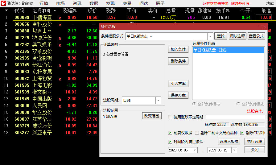Viewport: 276px width, 165px height.
Task: Click the 最高 value 10.68 cell
Action: [263, 17]
